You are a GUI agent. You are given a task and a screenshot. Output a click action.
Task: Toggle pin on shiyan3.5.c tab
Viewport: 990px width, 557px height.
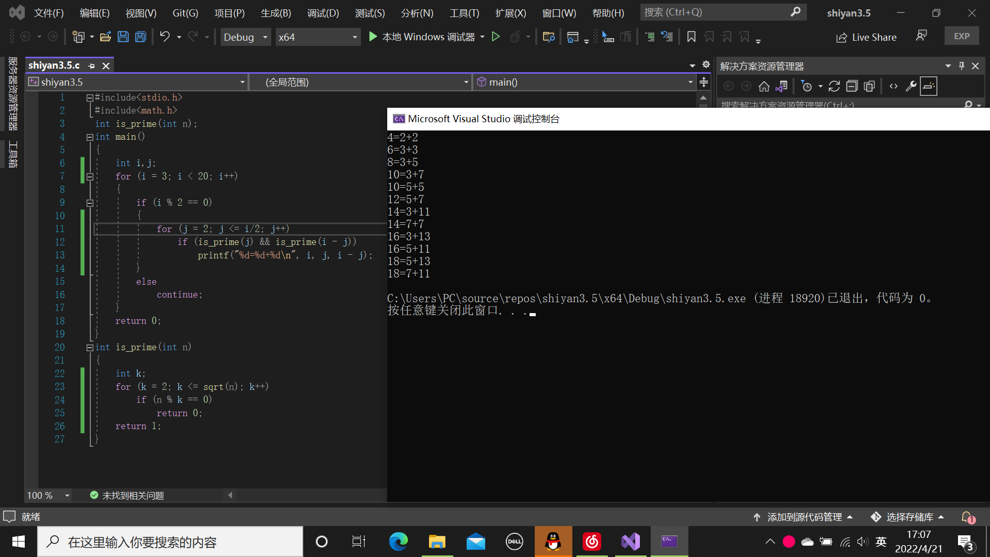pos(92,65)
